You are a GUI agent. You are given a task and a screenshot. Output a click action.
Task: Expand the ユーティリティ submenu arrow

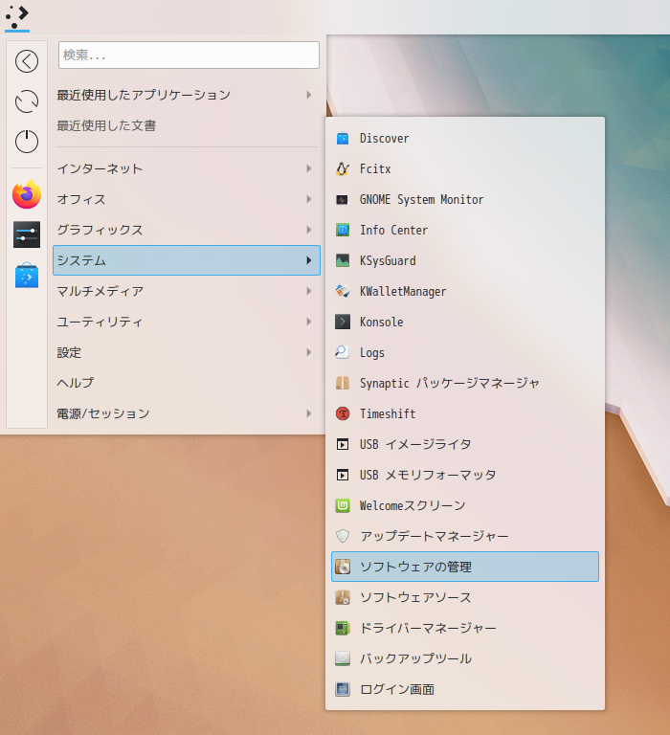tap(308, 322)
